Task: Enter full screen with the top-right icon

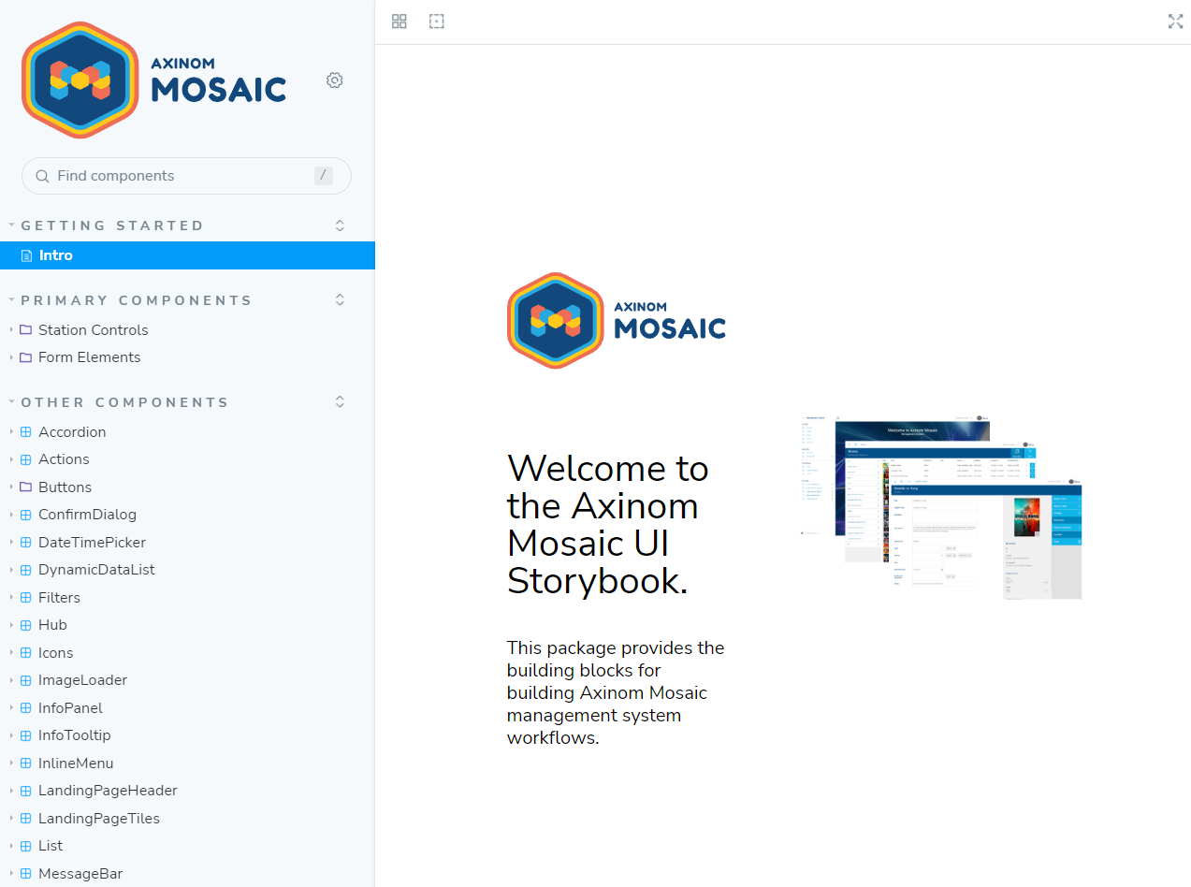Action: pos(1175,22)
